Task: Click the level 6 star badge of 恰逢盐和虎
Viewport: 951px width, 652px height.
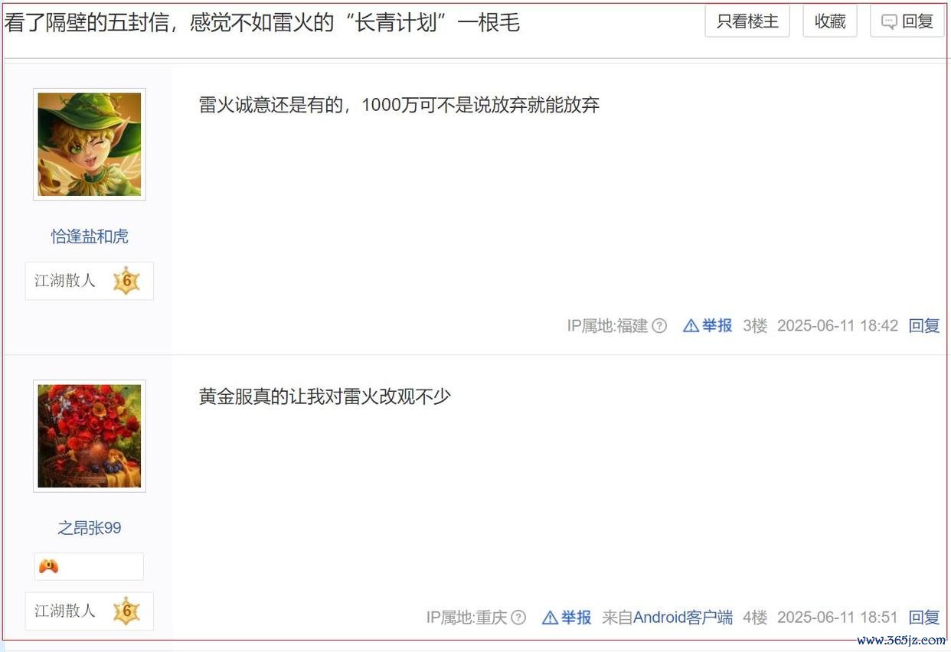Action: (126, 281)
